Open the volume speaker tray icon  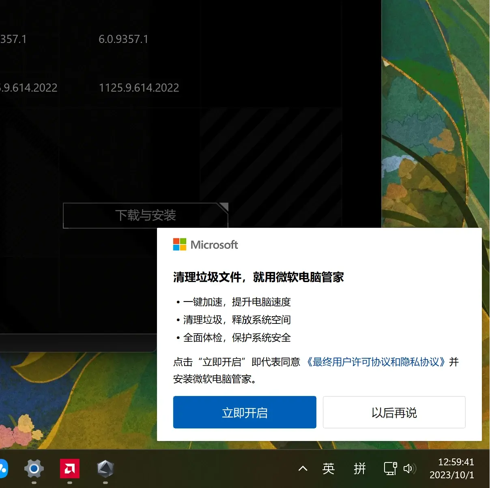pyautogui.click(x=409, y=469)
